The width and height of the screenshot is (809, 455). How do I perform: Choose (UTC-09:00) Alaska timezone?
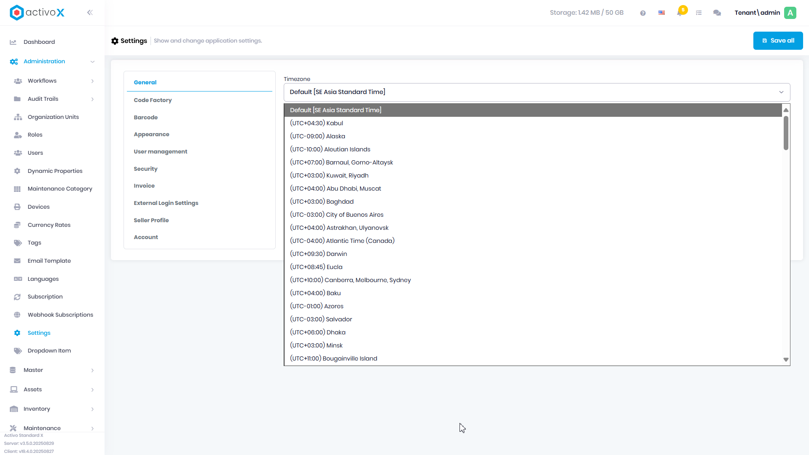(533, 136)
